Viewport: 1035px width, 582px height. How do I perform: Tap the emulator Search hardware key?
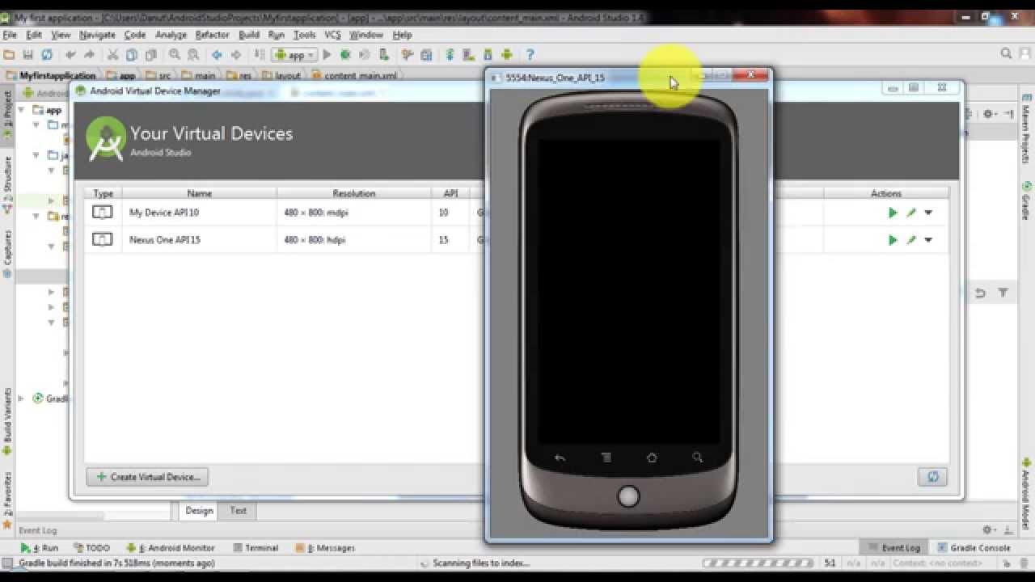(697, 458)
